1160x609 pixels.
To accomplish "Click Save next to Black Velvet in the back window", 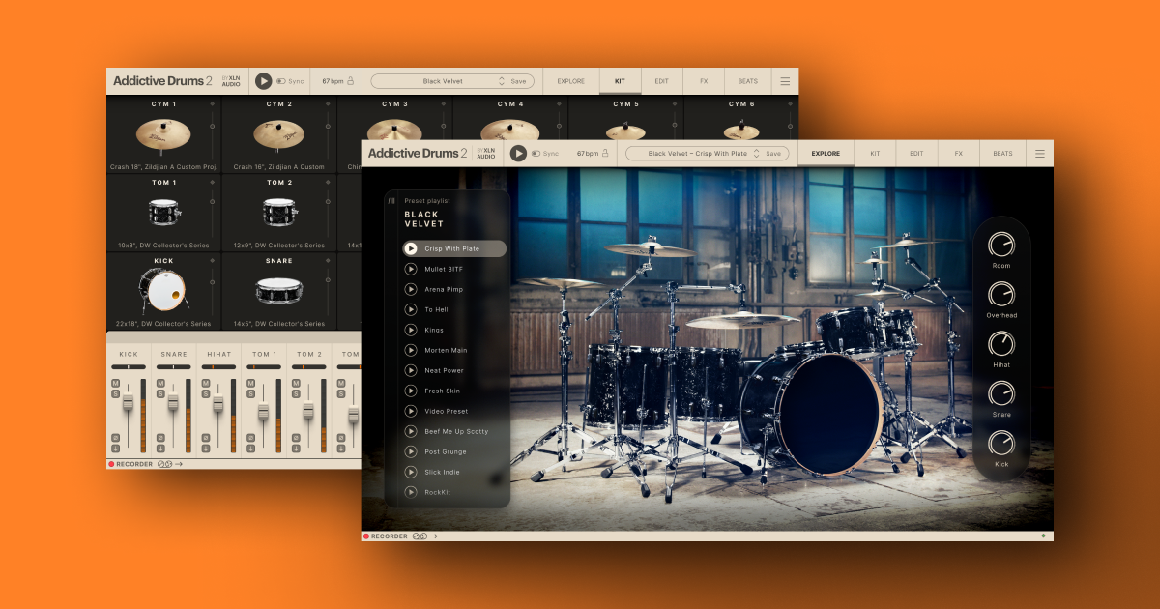I will click(x=518, y=81).
